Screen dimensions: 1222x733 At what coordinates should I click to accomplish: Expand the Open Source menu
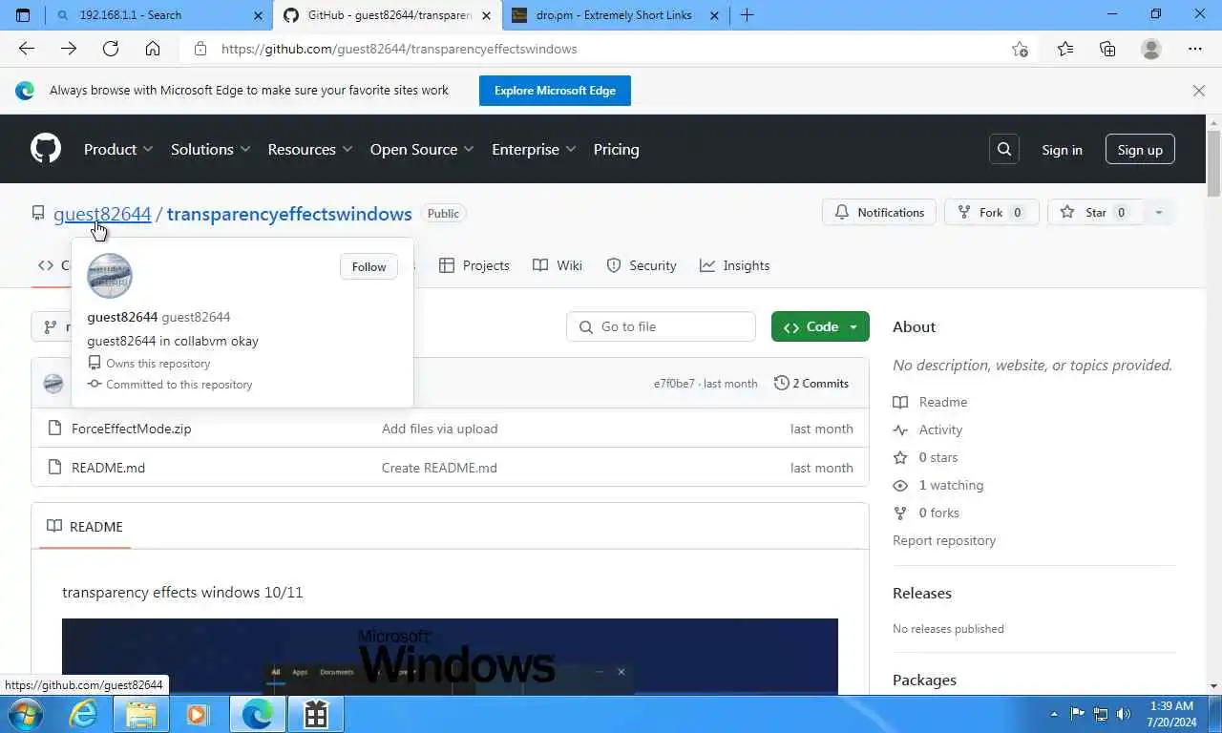point(422,149)
